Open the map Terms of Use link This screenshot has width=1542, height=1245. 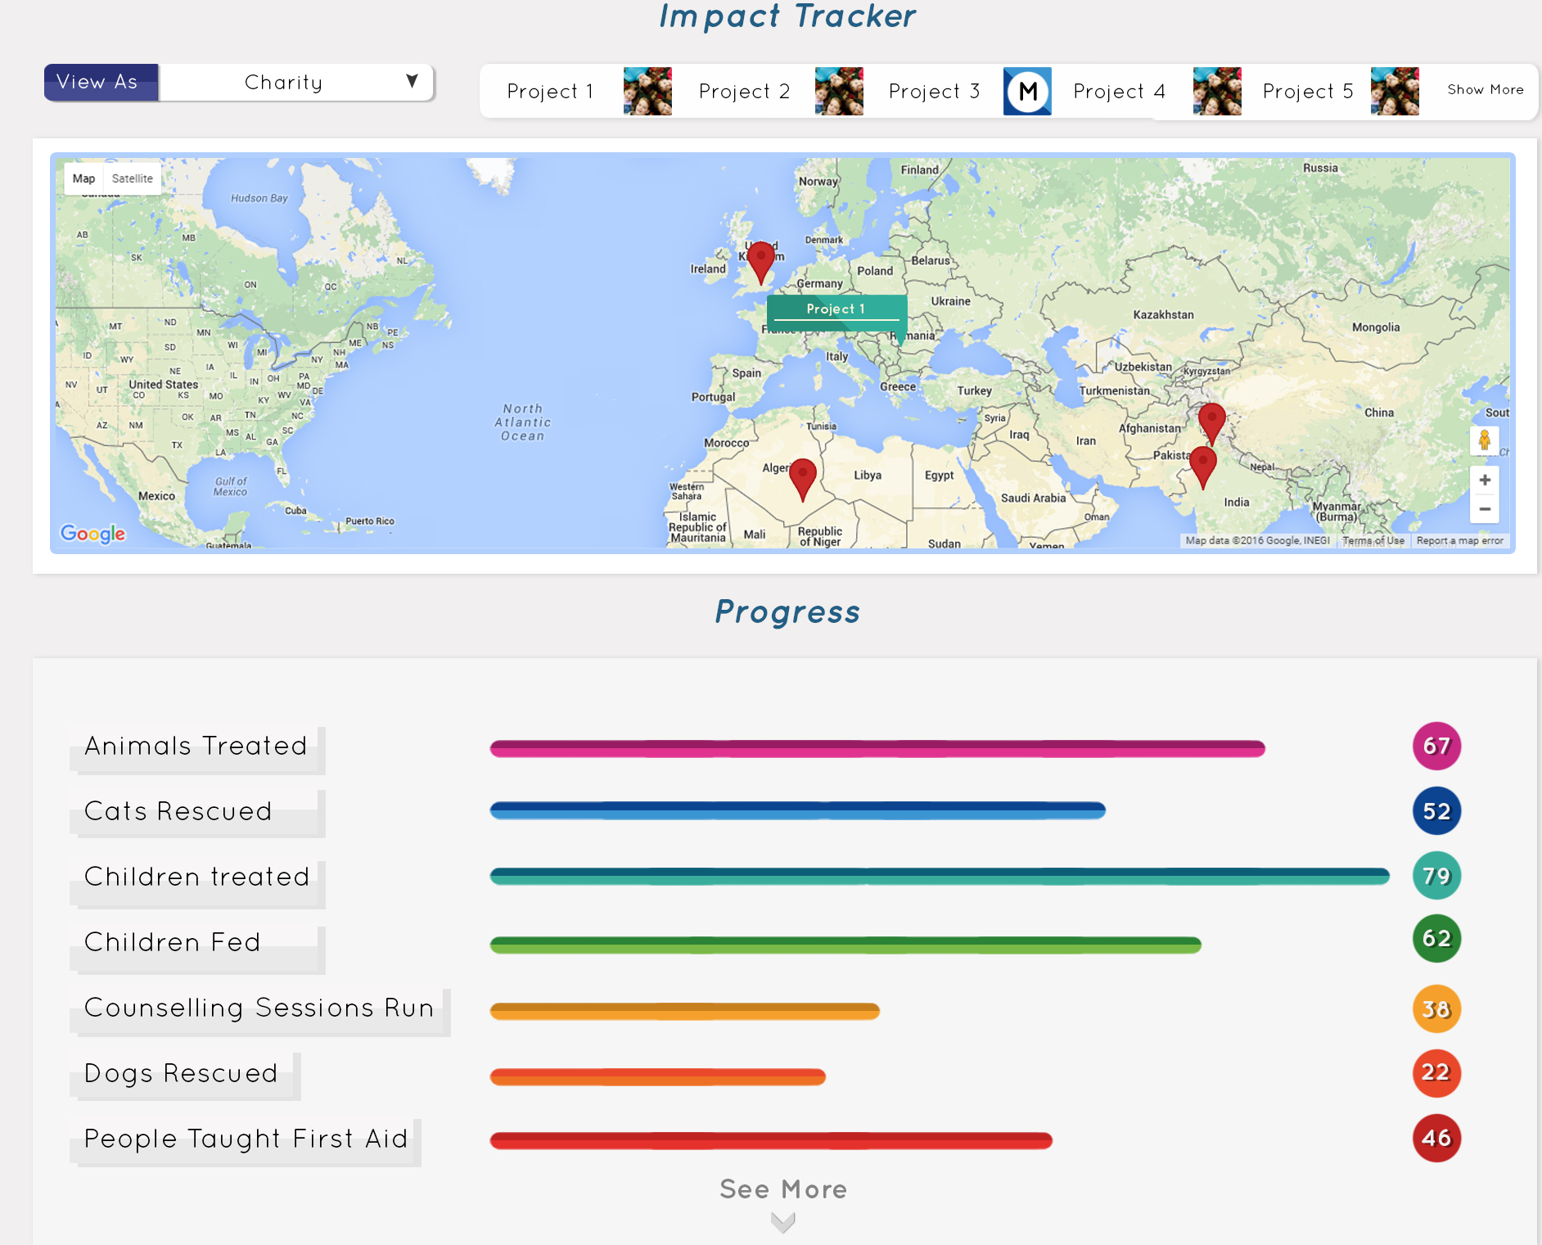[1373, 541]
